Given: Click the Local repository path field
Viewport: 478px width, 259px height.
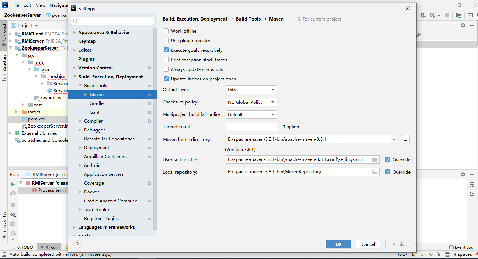Looking at the screenshot, I should pos(298,172).
